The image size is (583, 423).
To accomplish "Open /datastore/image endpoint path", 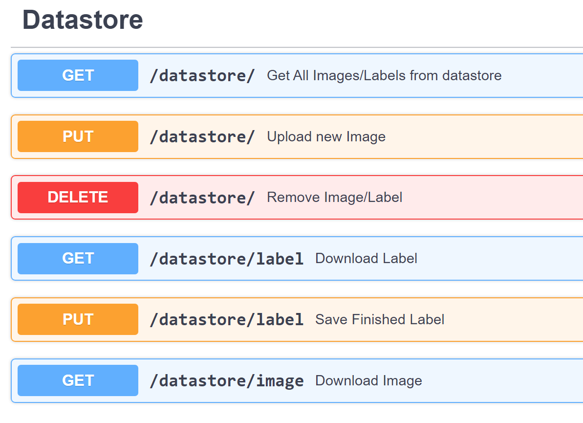I will click(x=226, y=380).
